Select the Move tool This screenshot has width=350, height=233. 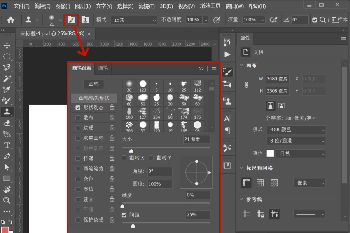[7, 45]
